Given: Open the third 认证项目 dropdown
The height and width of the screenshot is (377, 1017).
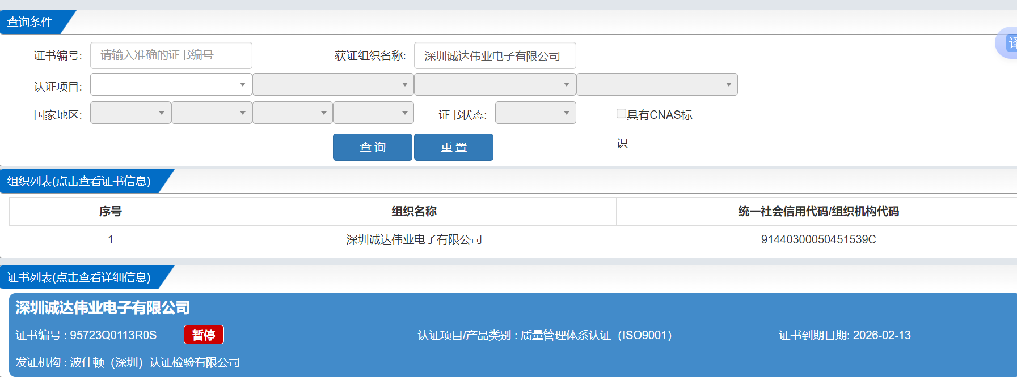Looking at the screenshot, I should tap(495, 84).
